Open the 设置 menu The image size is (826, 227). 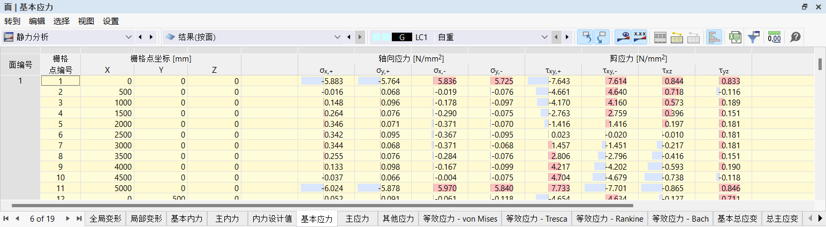(x=111, y=21)
